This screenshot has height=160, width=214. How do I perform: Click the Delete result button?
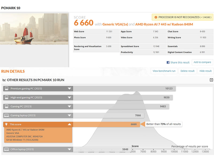(x=187, y=71)
